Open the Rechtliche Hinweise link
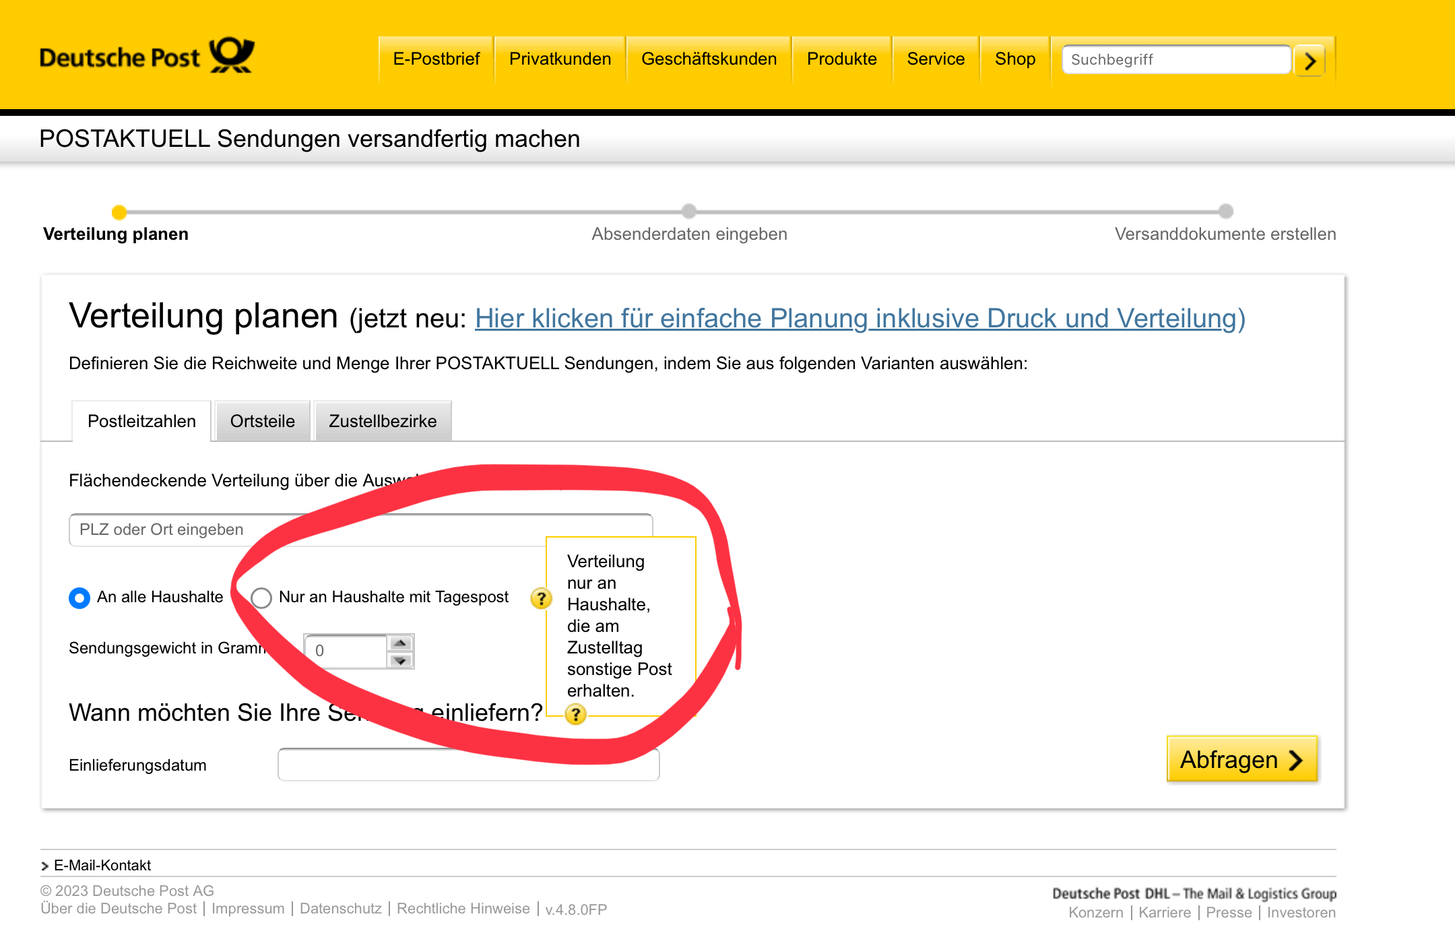The image size is (1455, 935). point(463,909)
